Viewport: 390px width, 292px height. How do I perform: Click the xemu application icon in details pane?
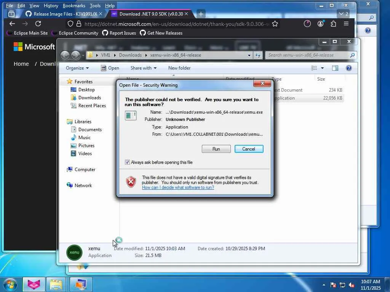point(74,252)
